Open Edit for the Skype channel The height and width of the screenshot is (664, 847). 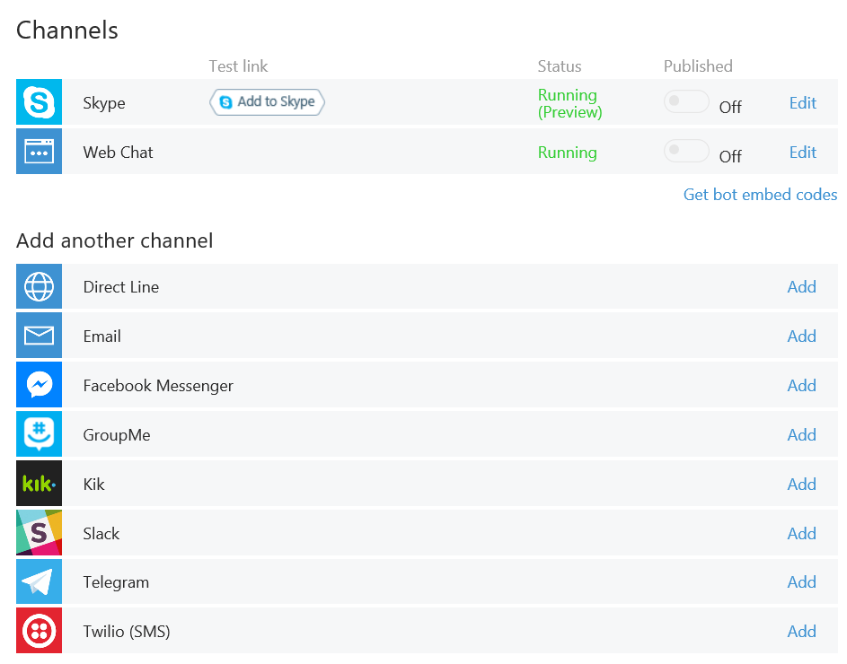(803, 102)
